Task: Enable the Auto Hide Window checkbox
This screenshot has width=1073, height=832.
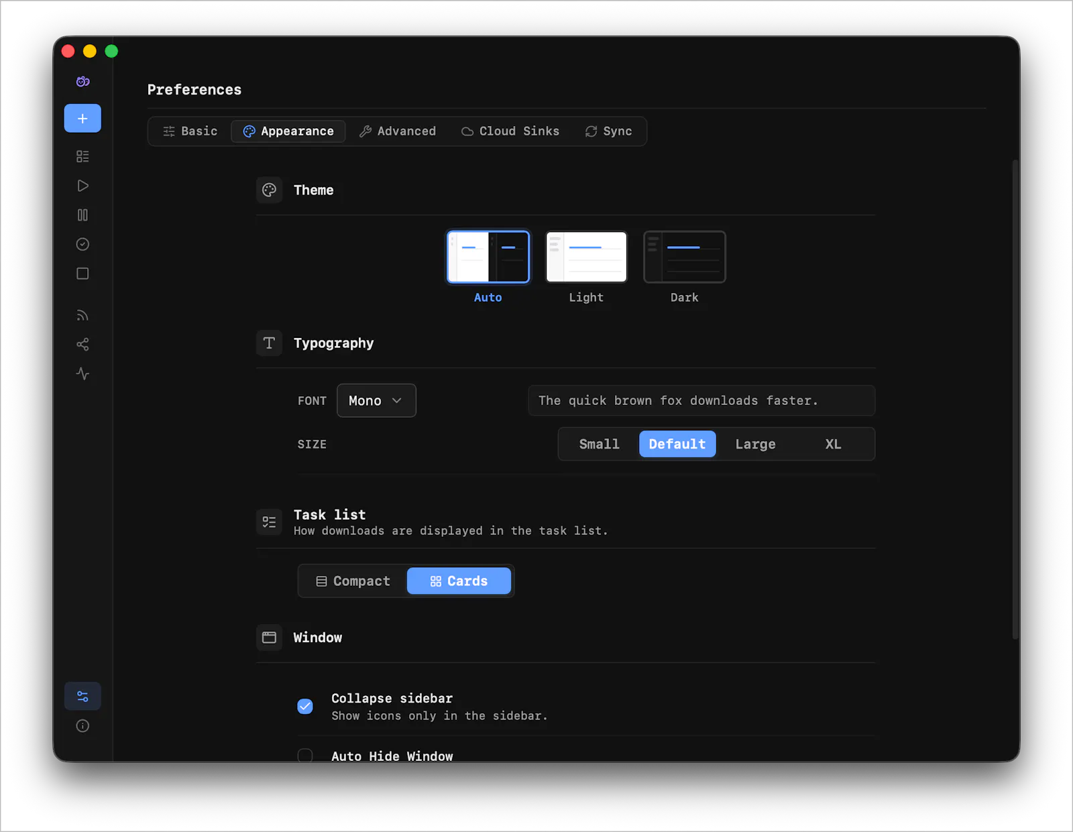Action: (x=305, y=756)
